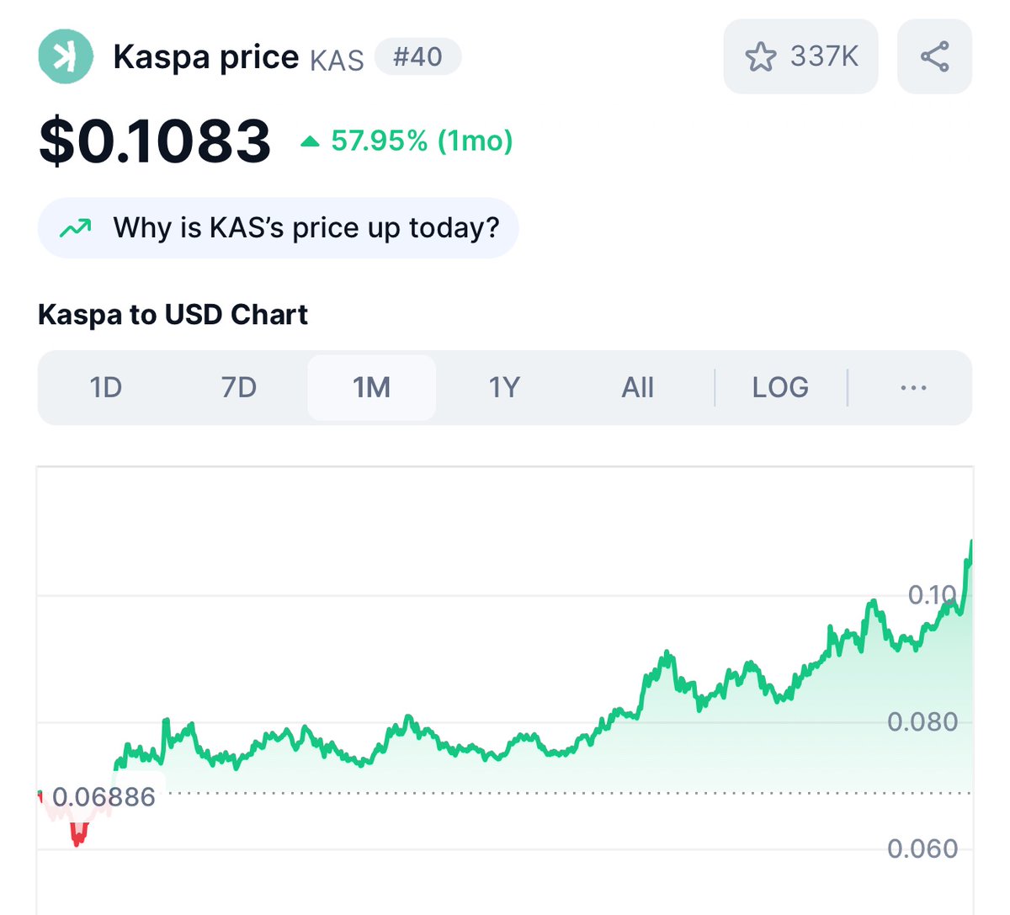
Task: Click the KAS ticker symbol
Action: tap(337, 61)
